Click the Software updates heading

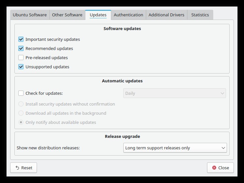pyautogui.click(x=122, y=29)
